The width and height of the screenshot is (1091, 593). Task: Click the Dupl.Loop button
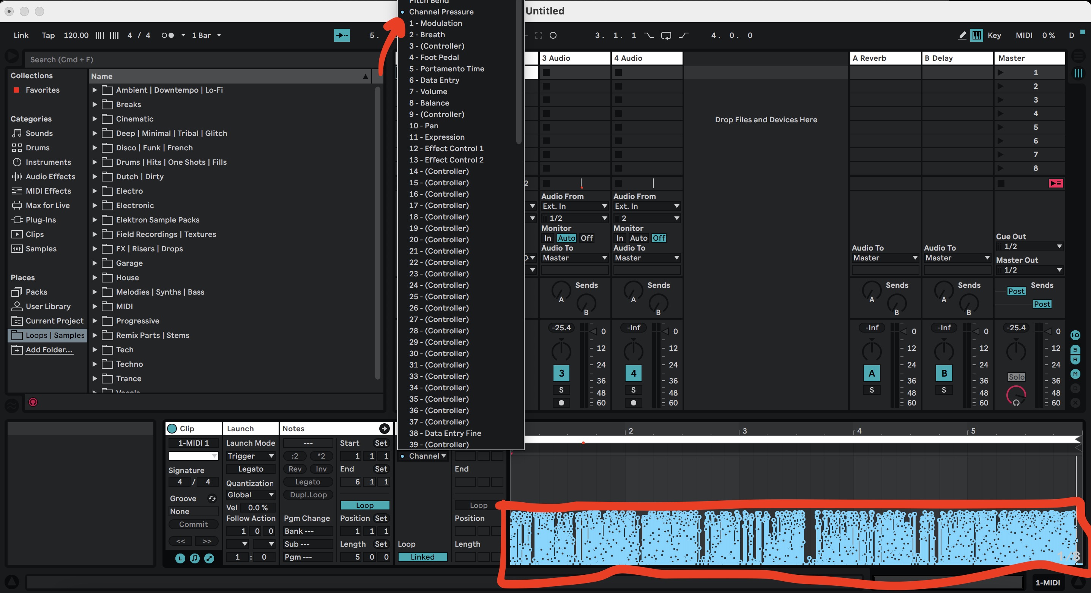308,495
